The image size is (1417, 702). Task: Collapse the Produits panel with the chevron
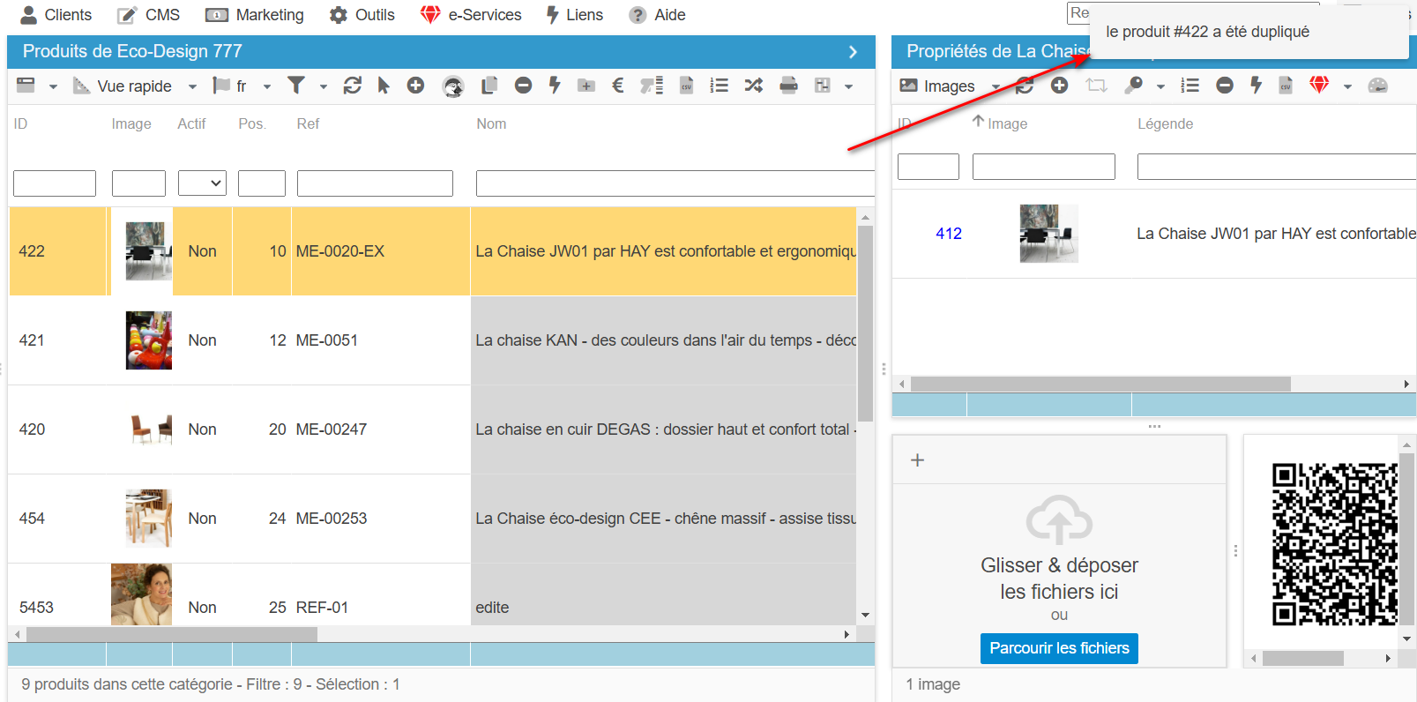[853, 52]
